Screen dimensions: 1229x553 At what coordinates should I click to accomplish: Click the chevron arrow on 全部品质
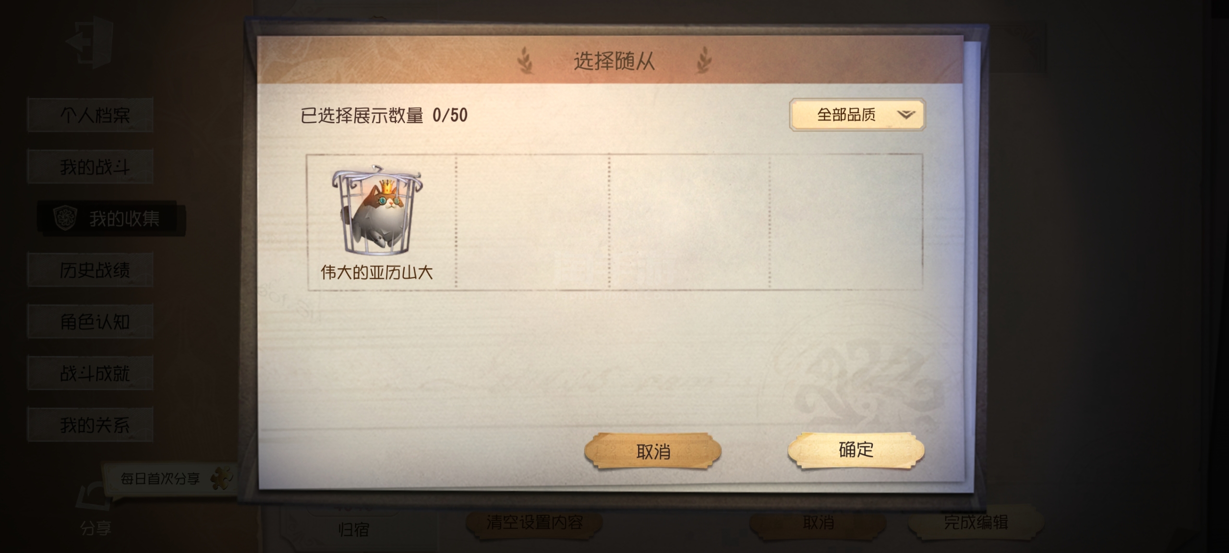[906, 114]
